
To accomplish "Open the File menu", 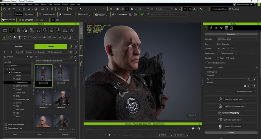I will [2, 4].
